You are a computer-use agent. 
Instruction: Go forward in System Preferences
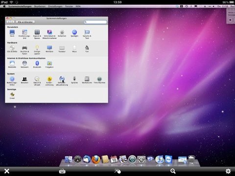(12, 22)
